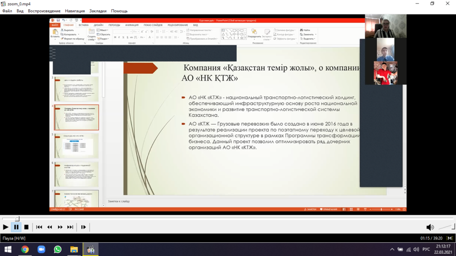Open the Закладки menu
Screen dimensions: 456x256
pyautogui.click(x=98, y=11)
